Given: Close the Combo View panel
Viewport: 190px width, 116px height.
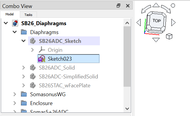Looking at the screenshot, I should click(x=128, y=6).
